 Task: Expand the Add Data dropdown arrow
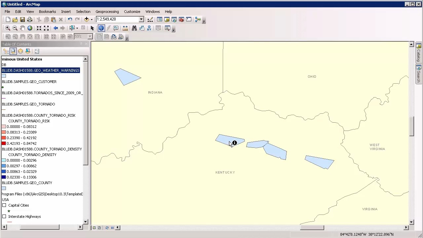tap(92, 20)
